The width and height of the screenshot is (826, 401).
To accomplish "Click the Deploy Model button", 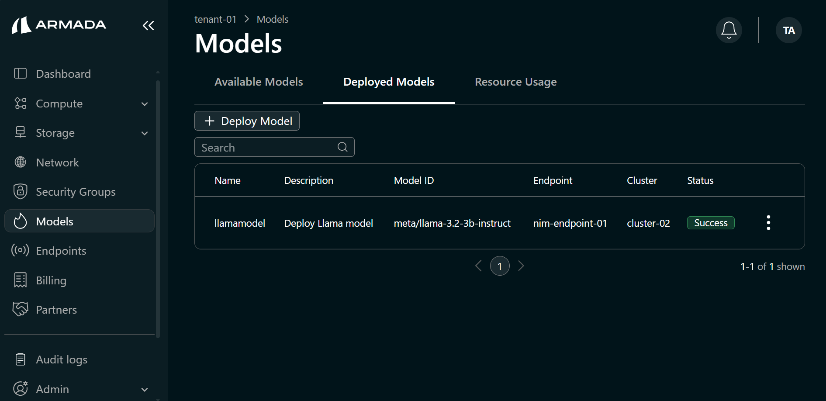I will coord(247,121).
